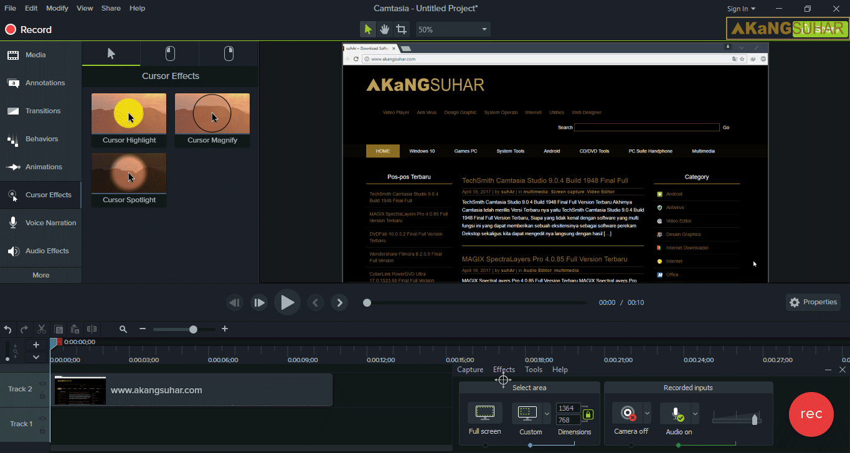This screenshot has width=850, height=453.
Task: Select the arrow edit tool
Action: click(368, 29)
